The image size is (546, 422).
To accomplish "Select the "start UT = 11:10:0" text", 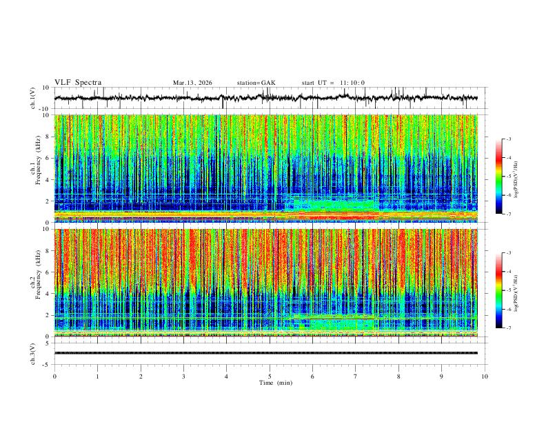I will (333, 83).
